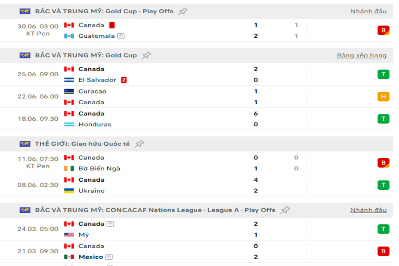Click the advancing arrow icon beside Guatemala
399x266 pixels.
121,36
